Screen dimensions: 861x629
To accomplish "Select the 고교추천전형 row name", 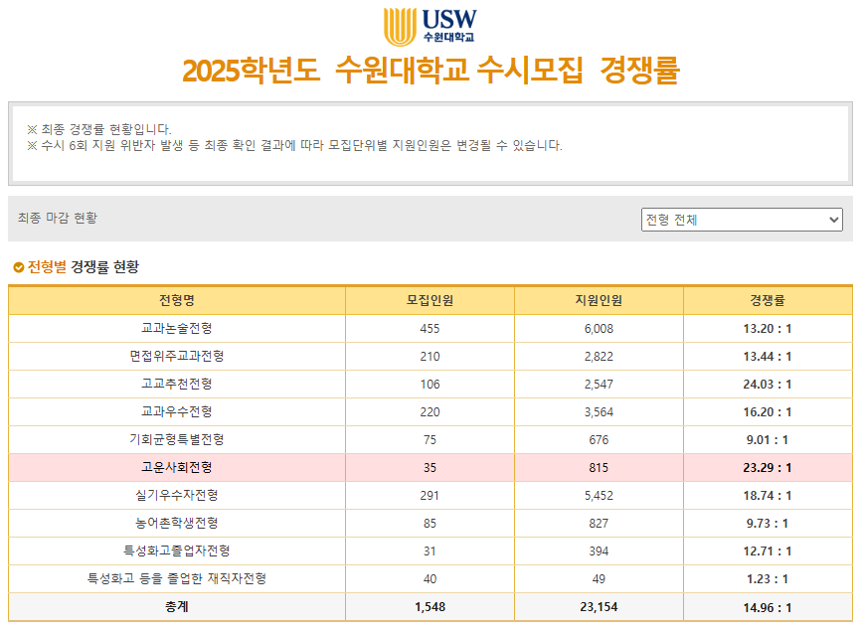I will tap(177, 384).
